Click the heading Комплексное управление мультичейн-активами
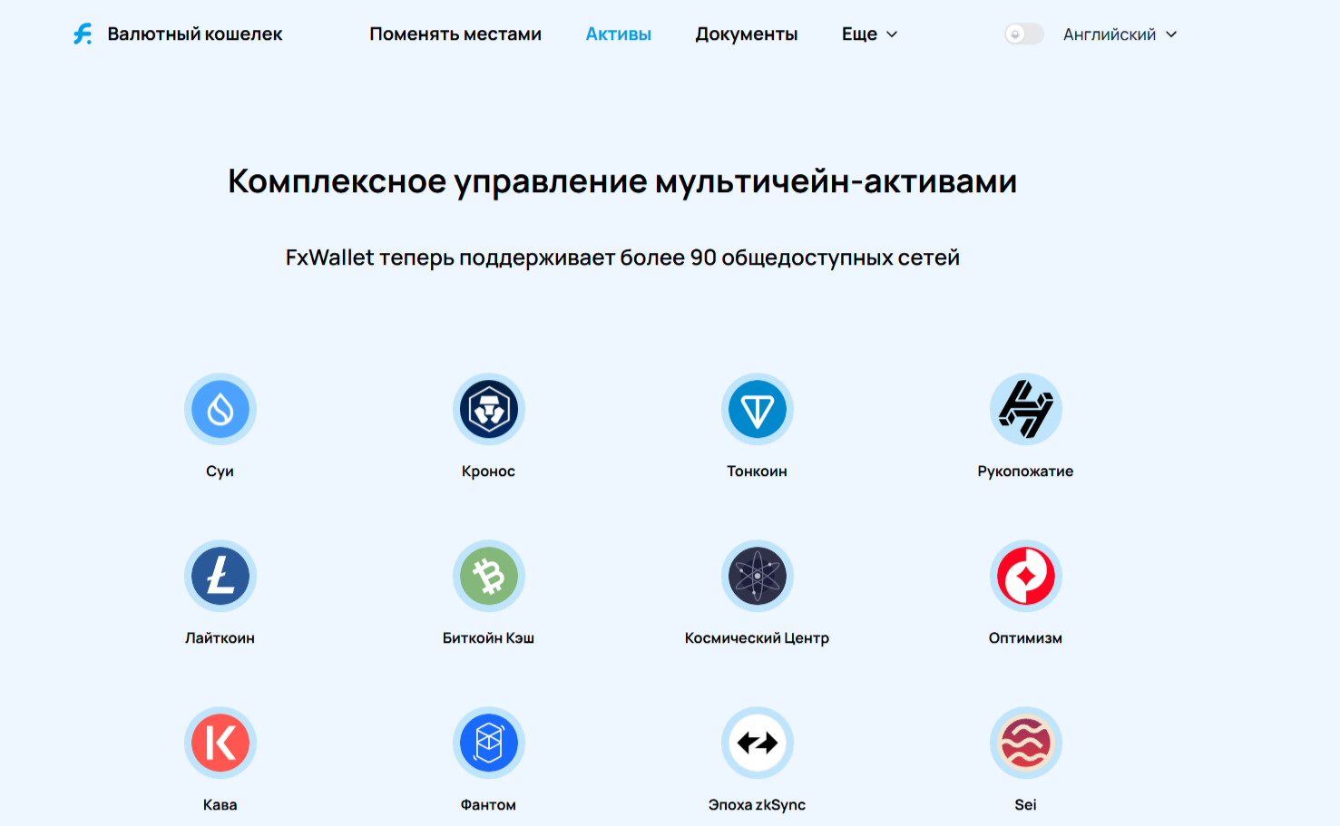This screenshot has width=1340, height=826. pos(622,181)
